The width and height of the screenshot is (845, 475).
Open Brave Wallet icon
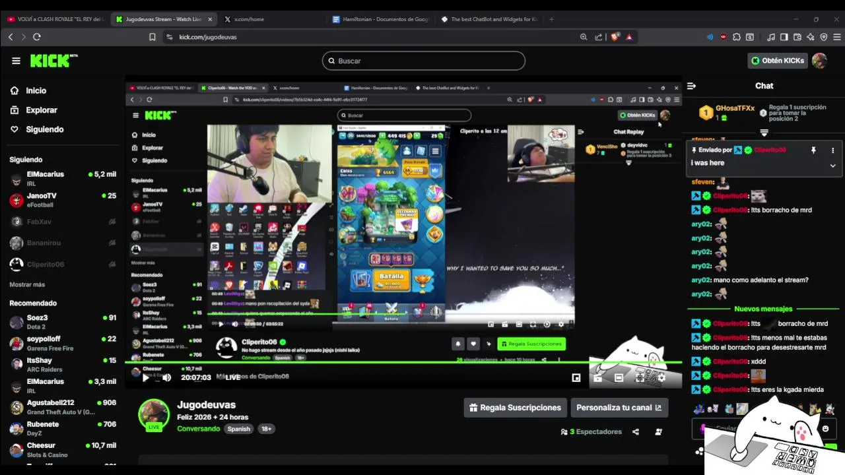coord(797,37)
